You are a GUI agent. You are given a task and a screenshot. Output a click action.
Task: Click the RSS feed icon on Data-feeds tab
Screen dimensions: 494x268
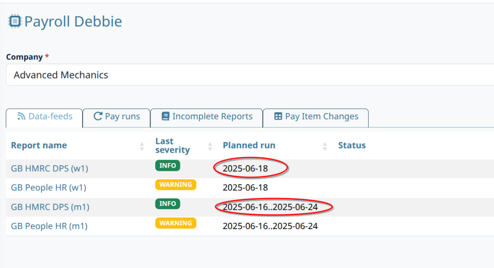[x=21, y=116]
